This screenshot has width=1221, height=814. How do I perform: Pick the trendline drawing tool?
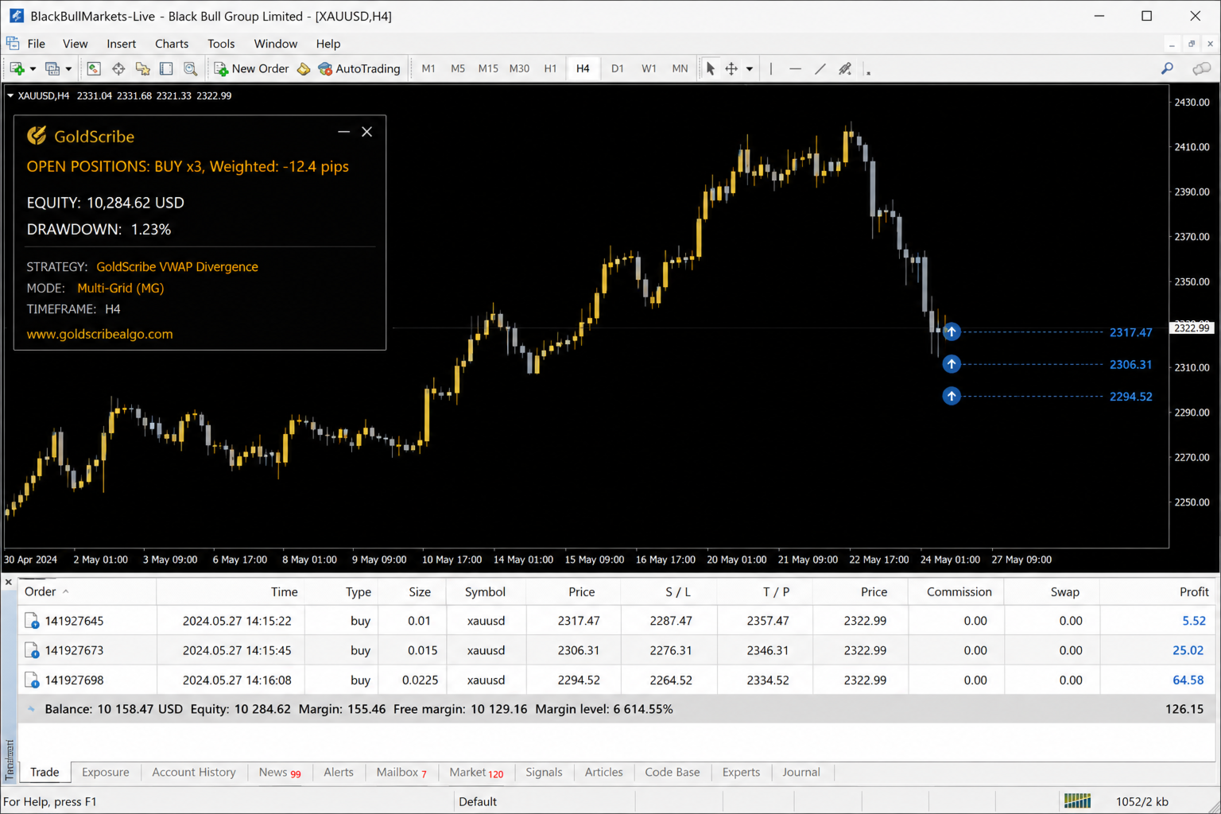[x=820, y=68]
